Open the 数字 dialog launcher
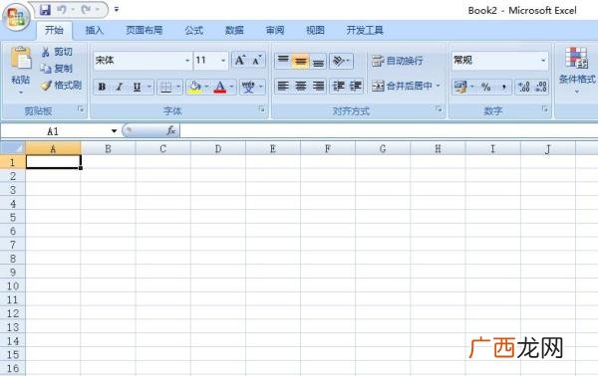 pyautogui.click(x=545, y=109)
